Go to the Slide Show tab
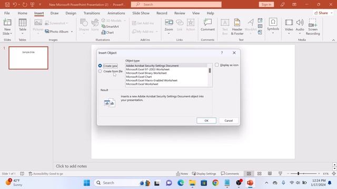This screenshot has width=337, height=189. pos(141,13)
